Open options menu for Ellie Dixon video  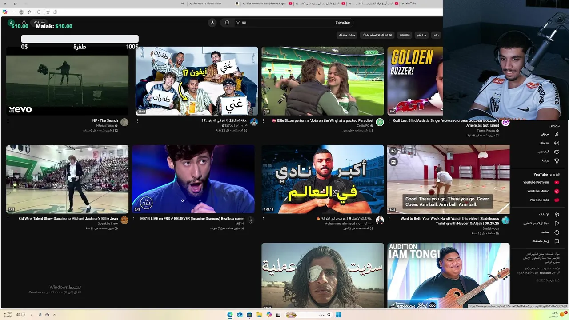(263, 121)
